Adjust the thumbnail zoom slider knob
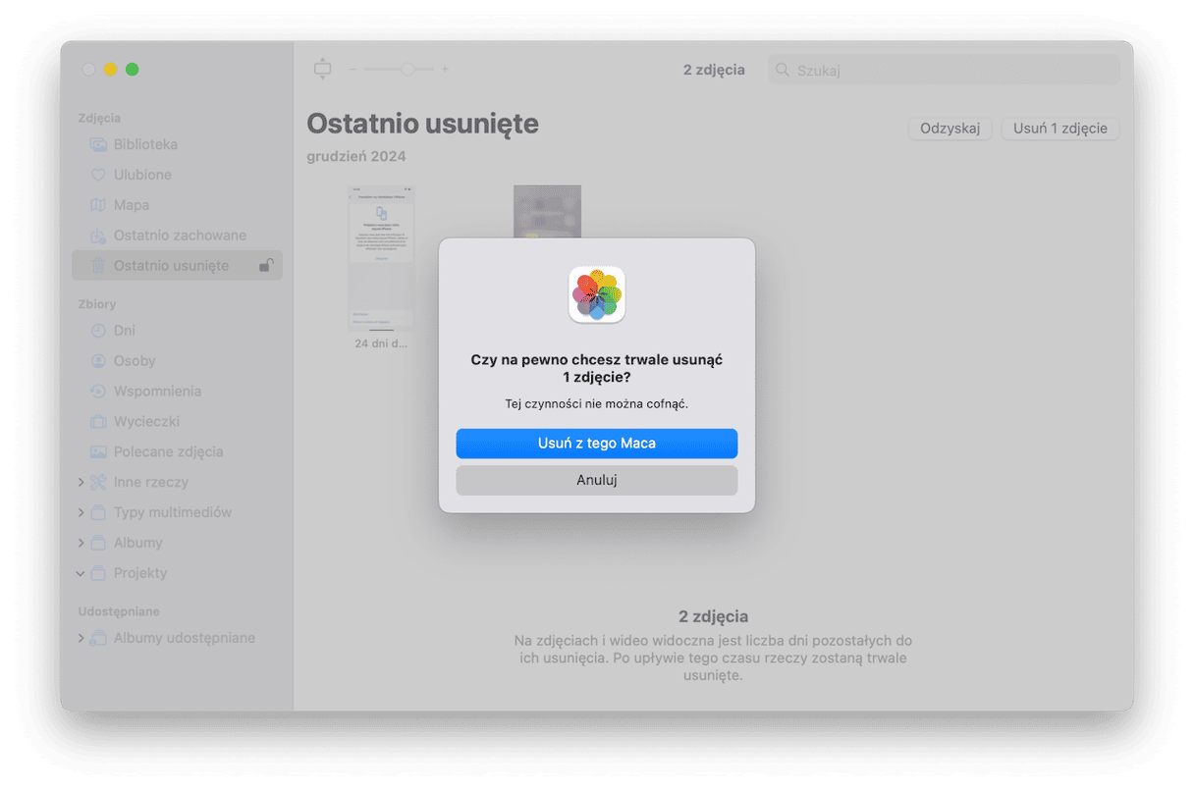 pyautogui.click(x=407, y=70)
